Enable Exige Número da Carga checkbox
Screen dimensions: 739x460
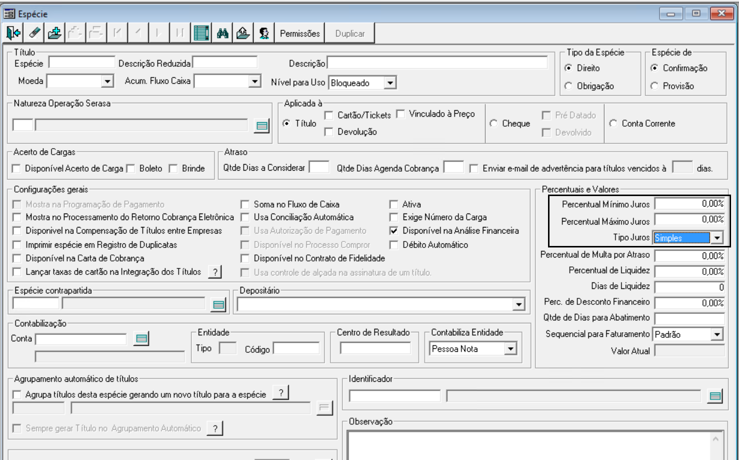(394, 218)
